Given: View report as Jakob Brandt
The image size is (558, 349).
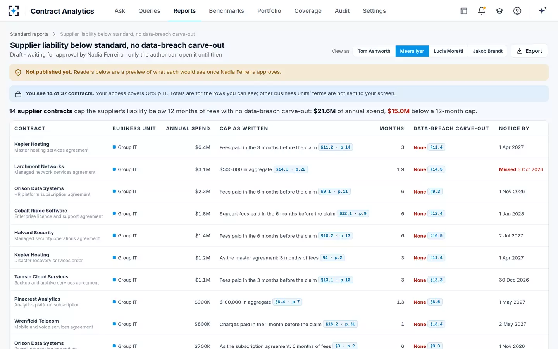Looking at the screenshot, I should point(487,51).
